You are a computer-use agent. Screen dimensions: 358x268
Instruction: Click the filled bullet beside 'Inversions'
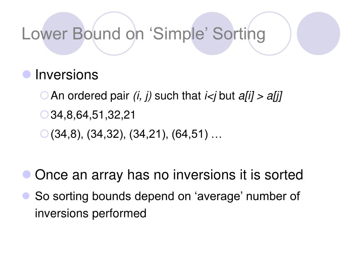coord(27,74)
